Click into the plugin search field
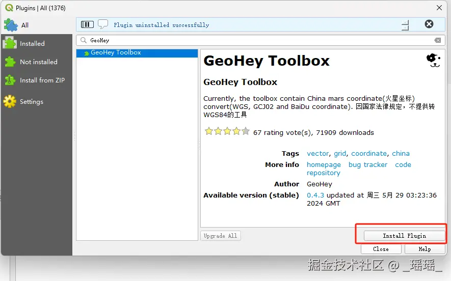 coord(260,40)
